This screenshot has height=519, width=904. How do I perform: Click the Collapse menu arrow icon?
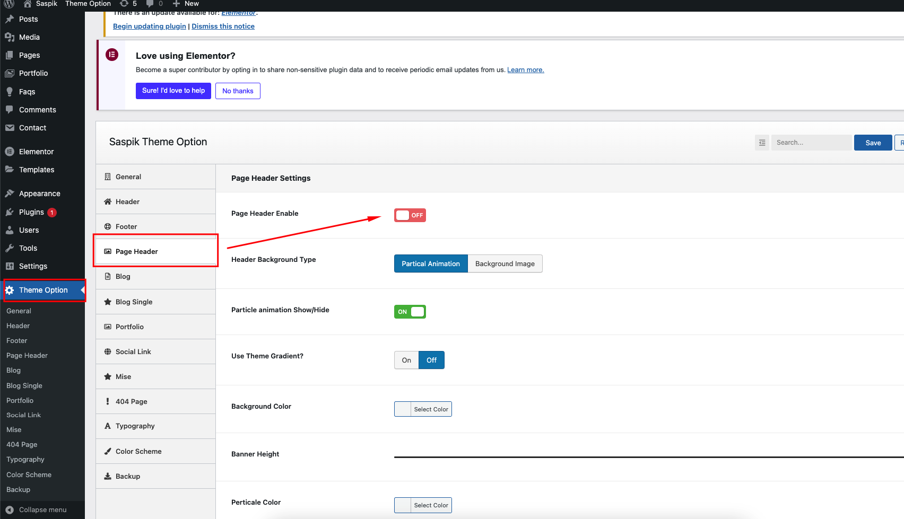10,510
